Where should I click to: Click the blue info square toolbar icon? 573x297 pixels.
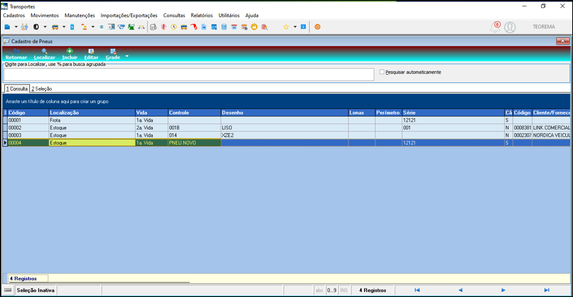303,27
